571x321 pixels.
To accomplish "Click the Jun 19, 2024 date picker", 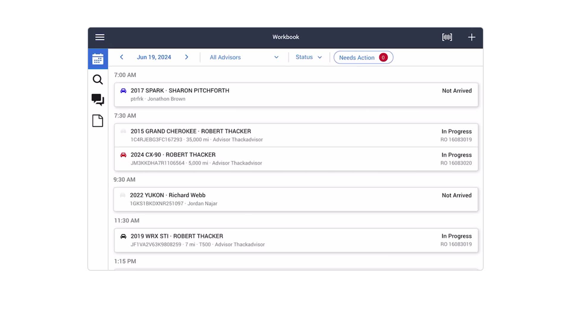I will click(x=154, y=57).
